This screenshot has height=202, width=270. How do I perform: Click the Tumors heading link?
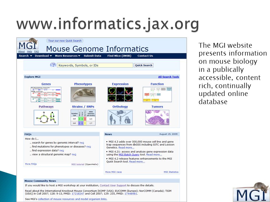coord(157,107)
